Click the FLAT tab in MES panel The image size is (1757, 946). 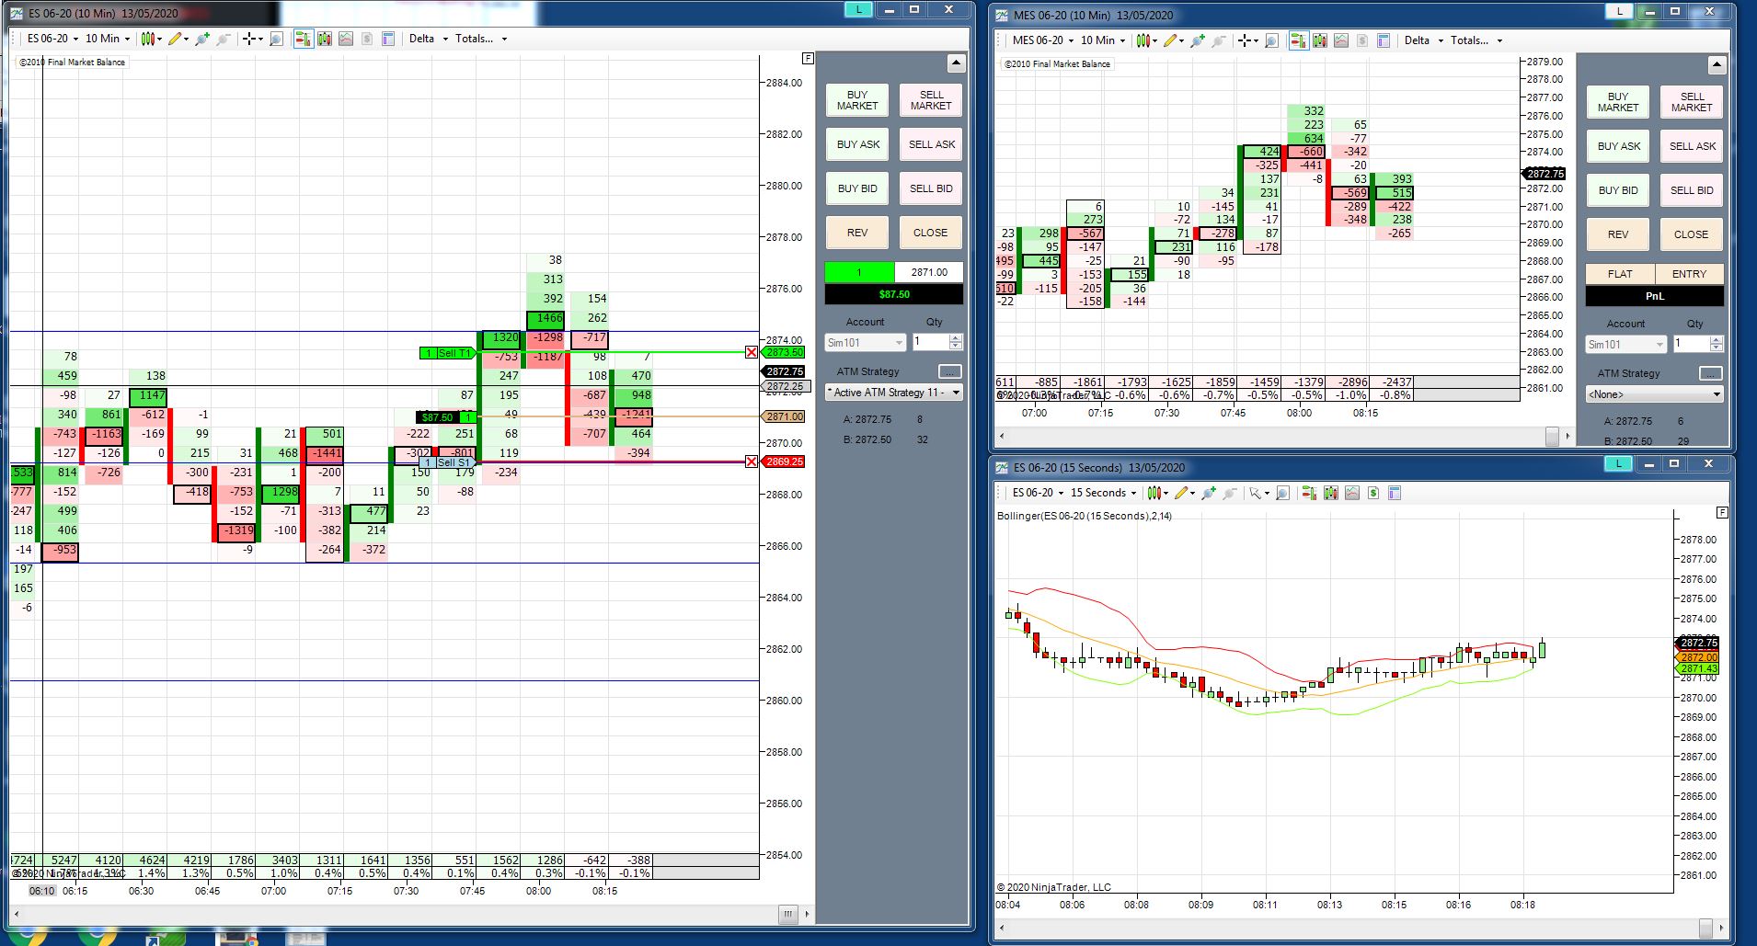coord(1620,274)
